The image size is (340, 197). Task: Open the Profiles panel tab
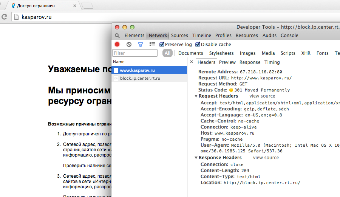point(223,36)
